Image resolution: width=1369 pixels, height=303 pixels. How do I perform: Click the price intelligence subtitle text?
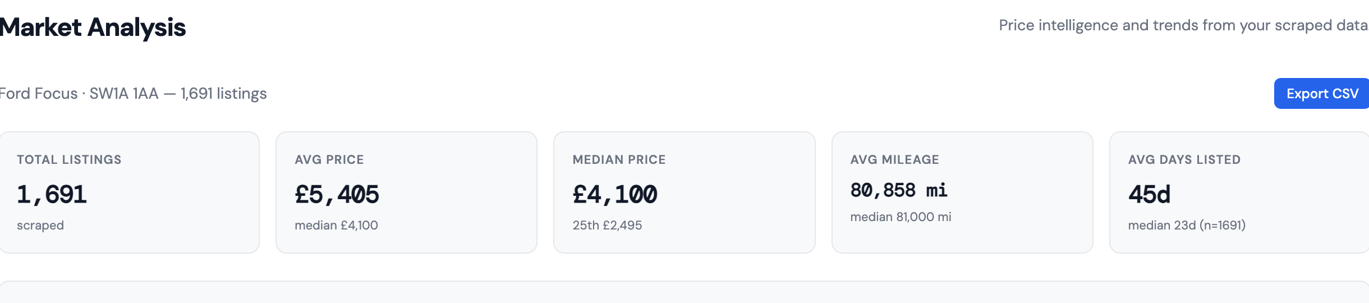[x=1183, y=25]
